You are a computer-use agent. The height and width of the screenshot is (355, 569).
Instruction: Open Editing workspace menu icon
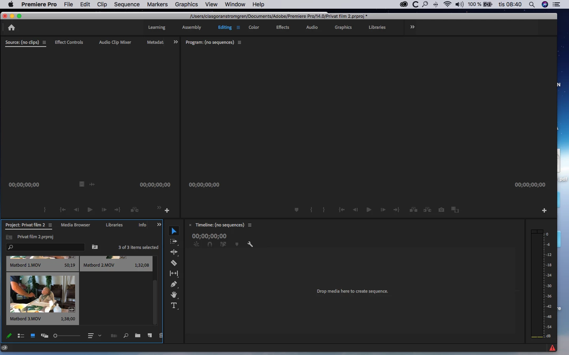tap(238, 28)
